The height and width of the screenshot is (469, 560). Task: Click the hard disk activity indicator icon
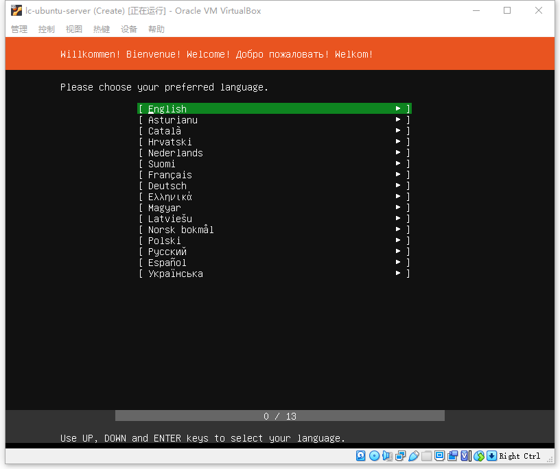361,456
